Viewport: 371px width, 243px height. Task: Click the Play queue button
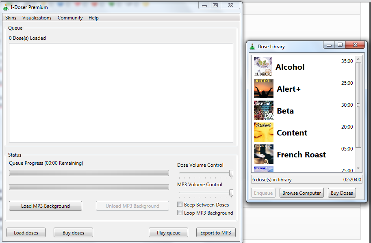(x=169, y=232)
